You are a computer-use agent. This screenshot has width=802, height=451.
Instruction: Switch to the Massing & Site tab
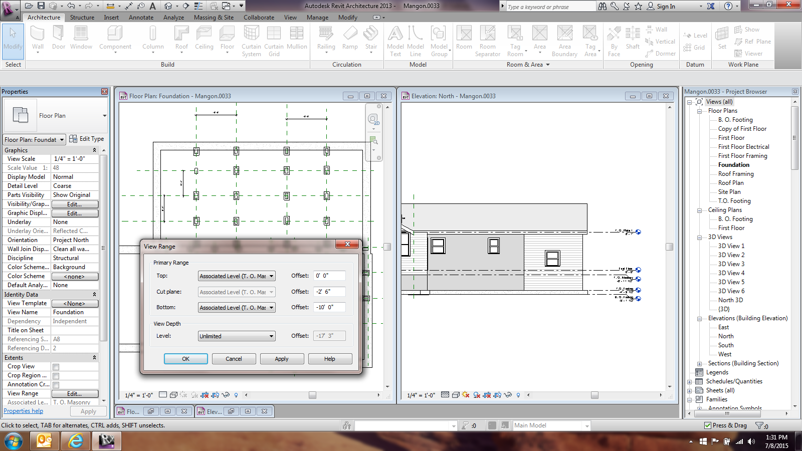[214, 18]
